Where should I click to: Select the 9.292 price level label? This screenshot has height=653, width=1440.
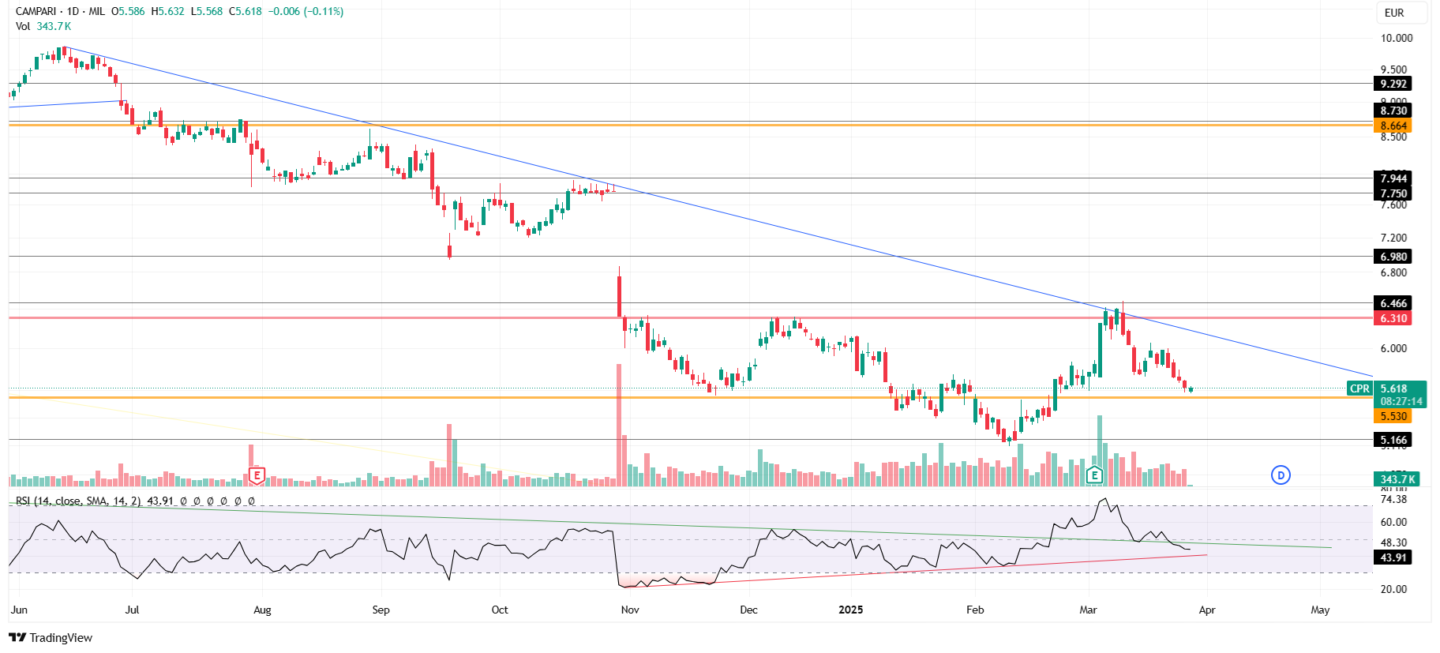(1393, 84)
